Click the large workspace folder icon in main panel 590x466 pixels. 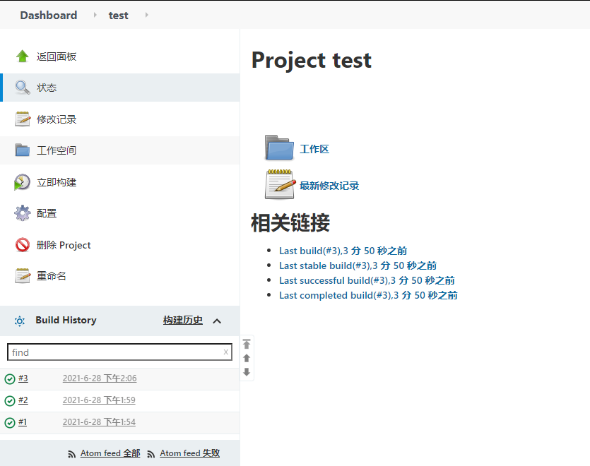click(279, 148)
